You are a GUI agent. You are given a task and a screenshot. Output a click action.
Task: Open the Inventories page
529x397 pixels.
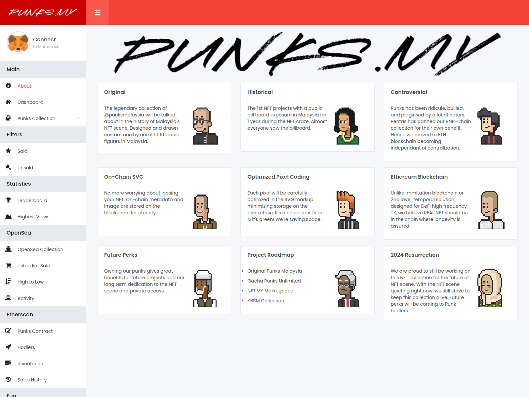click(43, 364)
